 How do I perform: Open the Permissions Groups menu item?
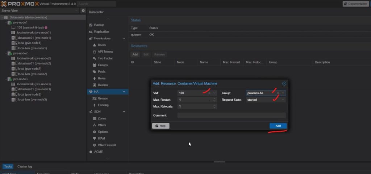pos(103,65)
